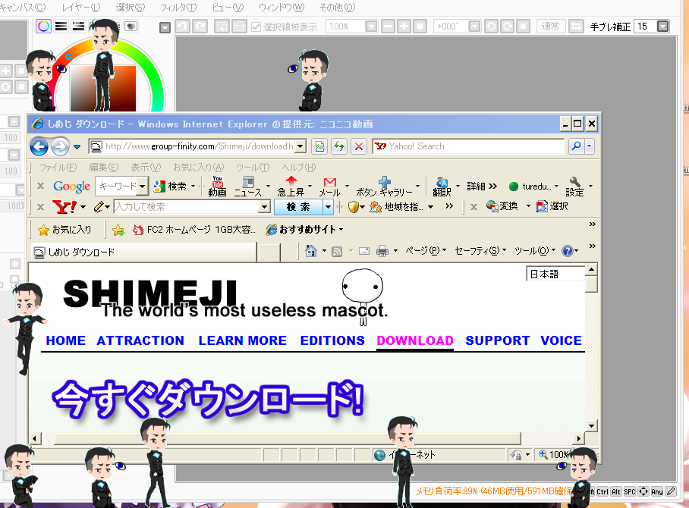Click the SUPPORT link on the Shimeji page
689x508 pixels.
coord(497,340)
